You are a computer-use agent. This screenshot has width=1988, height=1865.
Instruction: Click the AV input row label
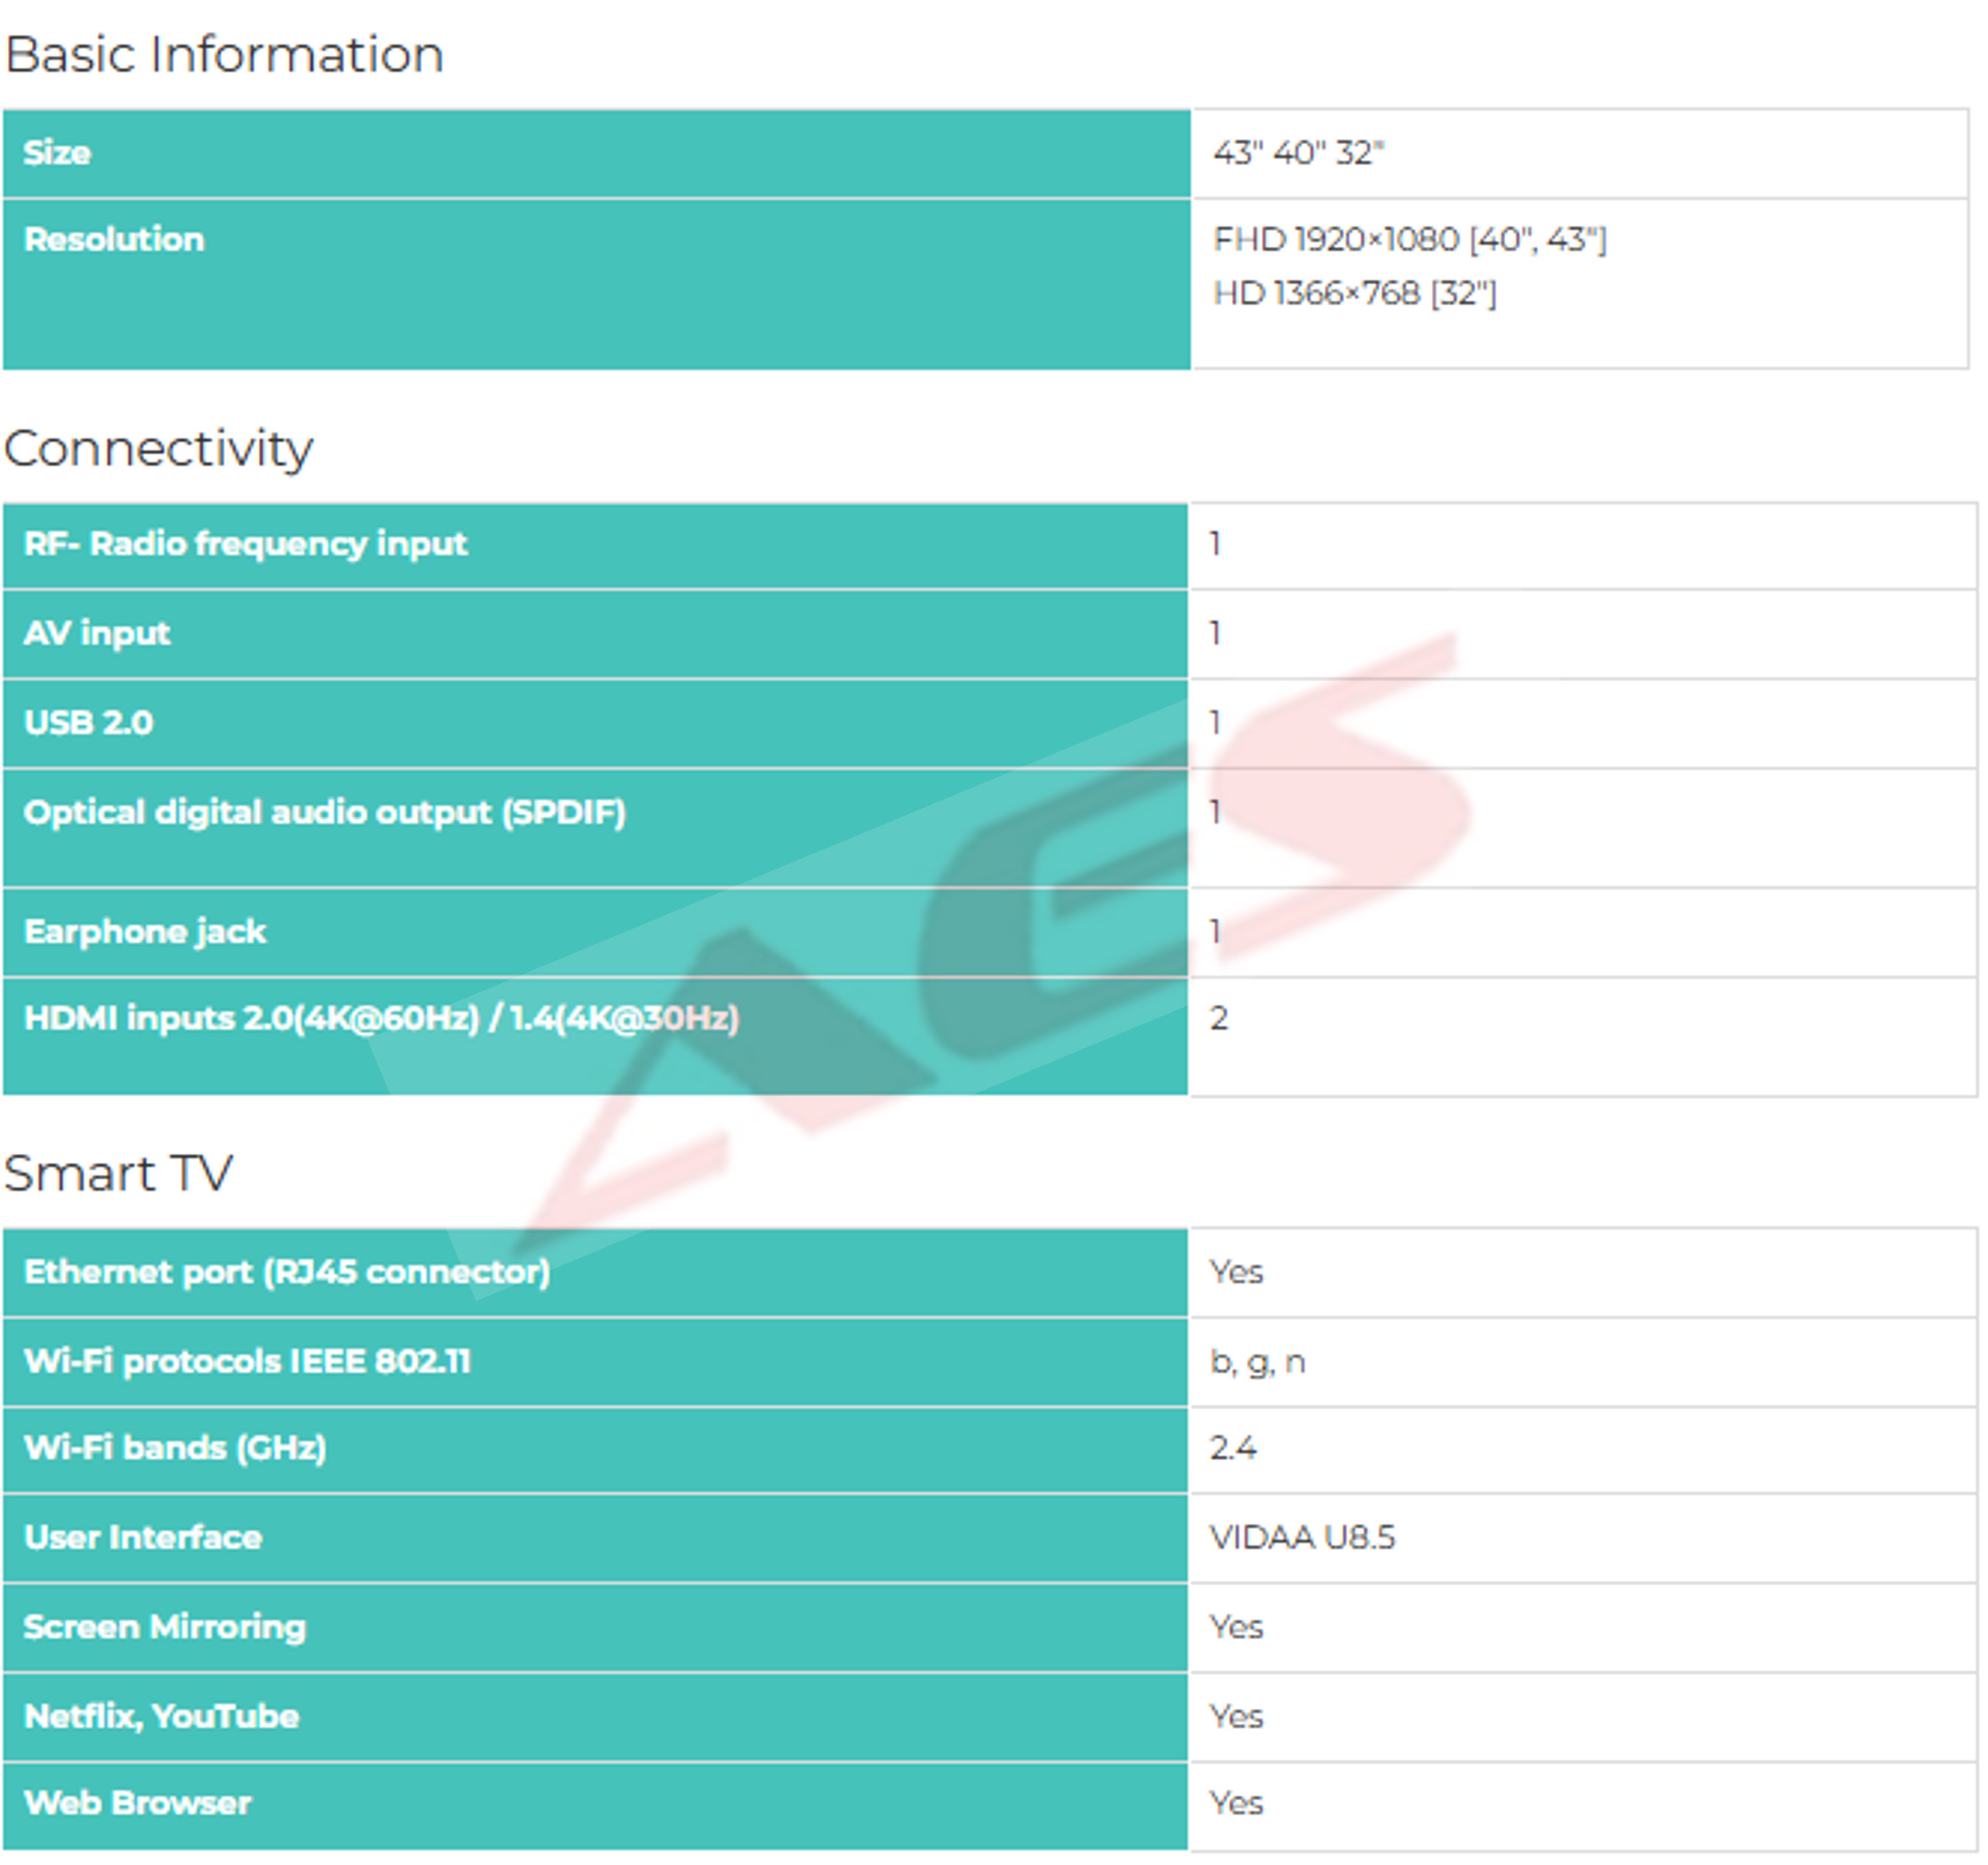pyautogui.click(x=97, y=634)
